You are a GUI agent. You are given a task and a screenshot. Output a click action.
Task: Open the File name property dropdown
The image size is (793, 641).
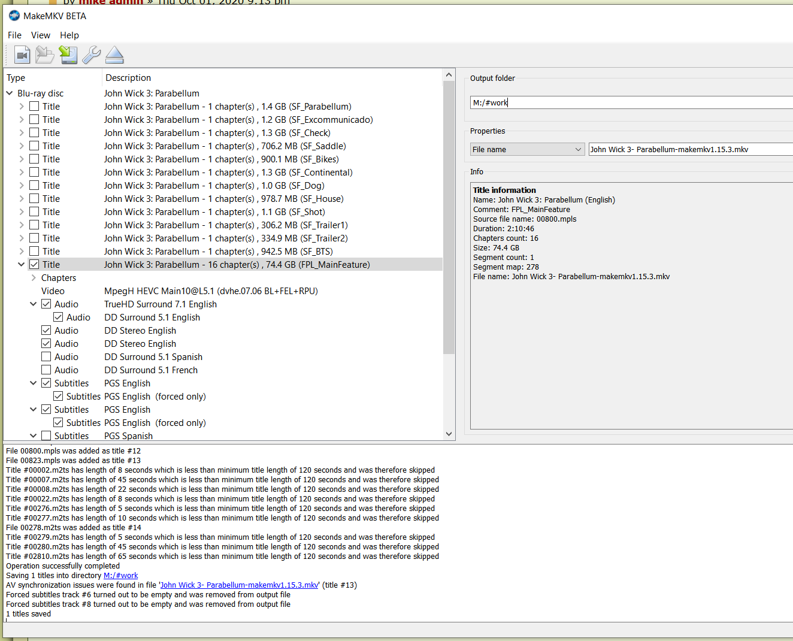click(x=527, y=149)
